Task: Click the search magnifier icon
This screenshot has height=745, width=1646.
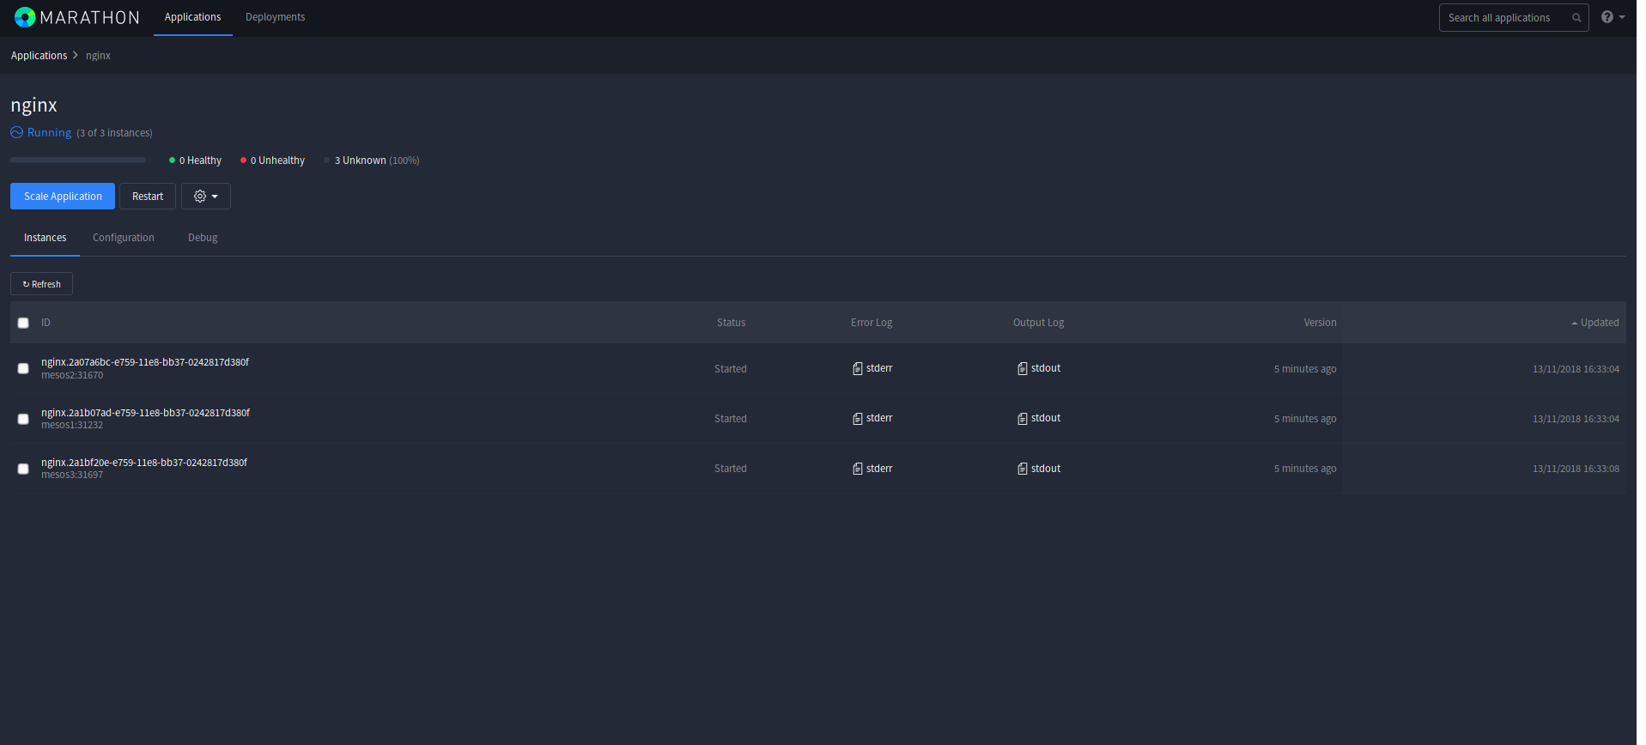Action: click(x=1576, y=18)
